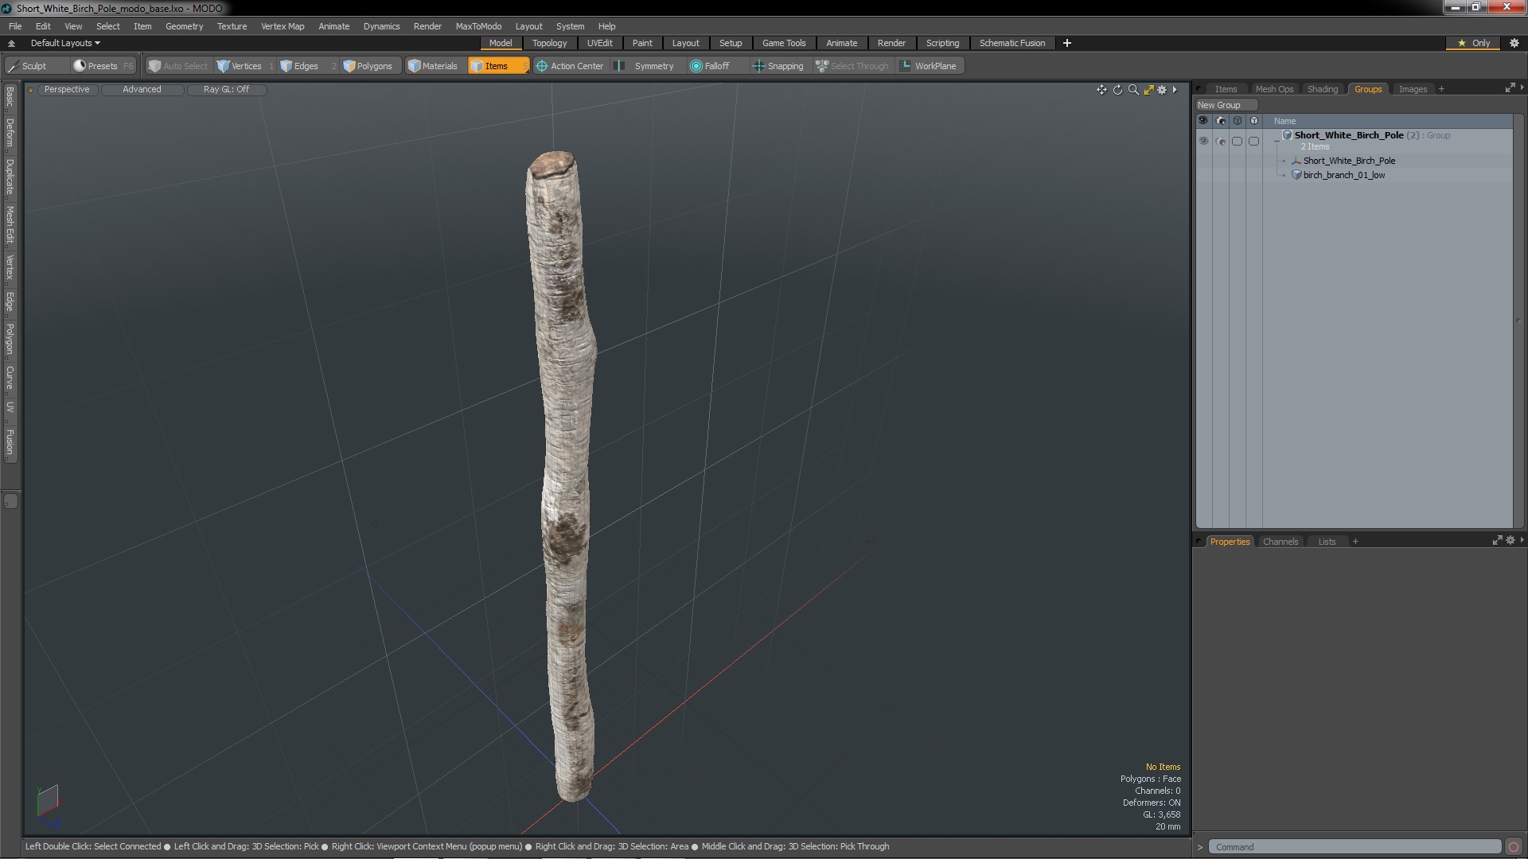Switch to the Shading tab
Viewport: 1528px width, 859px height.
pyautogui.click(x=1322, y=89)
